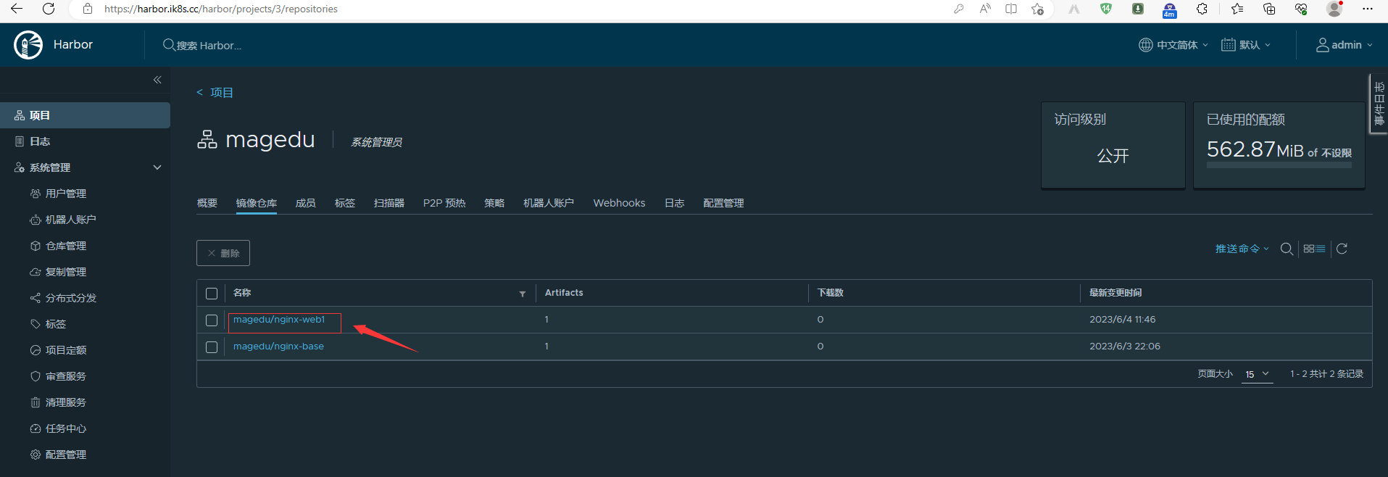Click the Harbor logo icon
1388x477 pixels.
[28, 45]
